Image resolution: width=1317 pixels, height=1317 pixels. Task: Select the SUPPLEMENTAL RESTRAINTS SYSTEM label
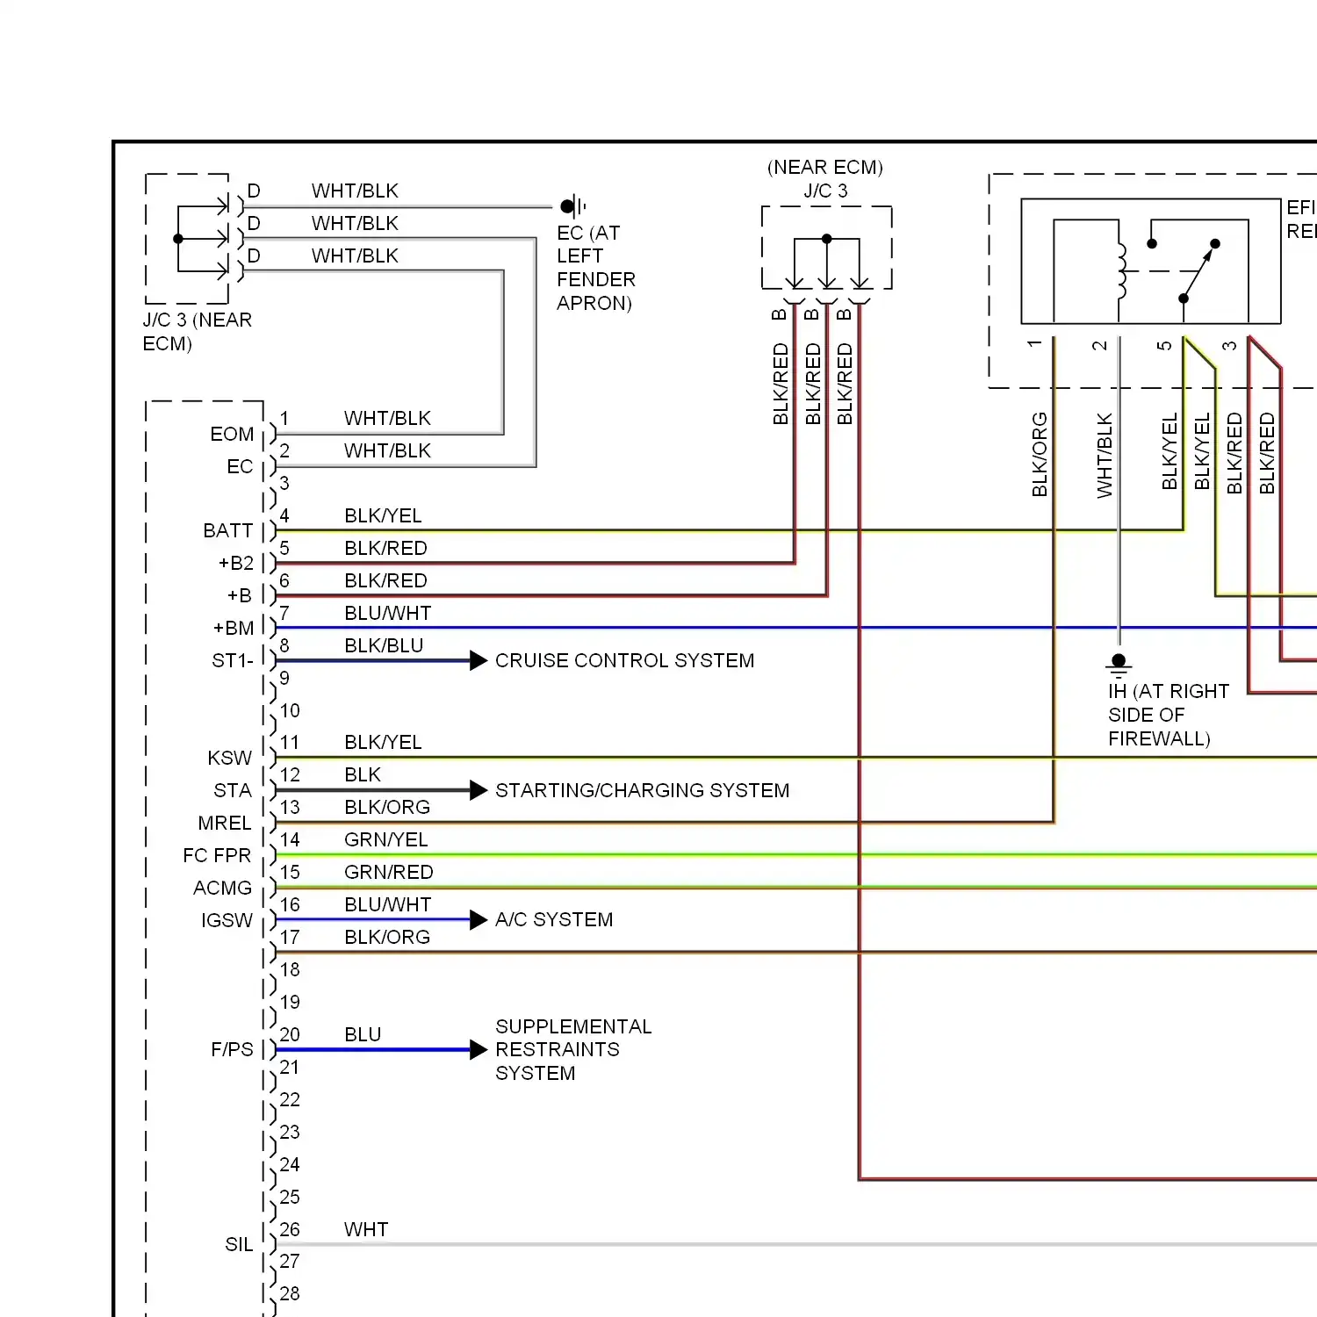[x=573, y=1050]
